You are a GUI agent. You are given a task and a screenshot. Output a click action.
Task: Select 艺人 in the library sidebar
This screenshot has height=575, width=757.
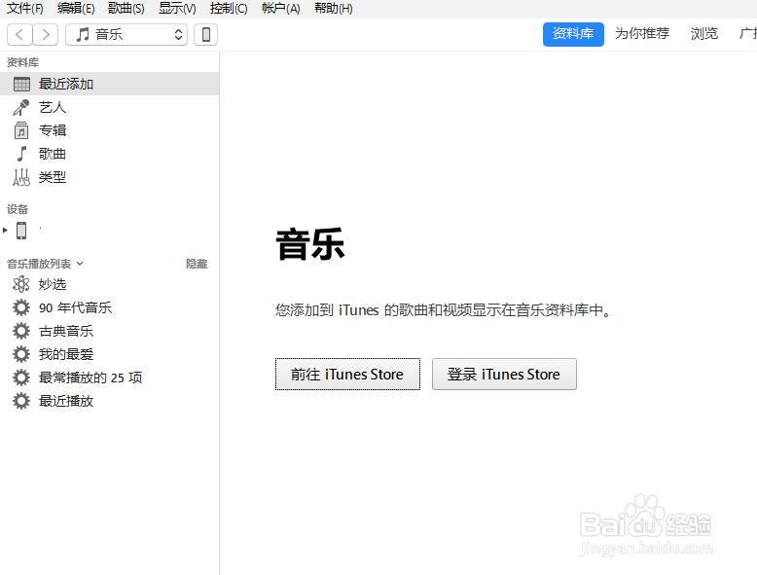tap(110, 107)
